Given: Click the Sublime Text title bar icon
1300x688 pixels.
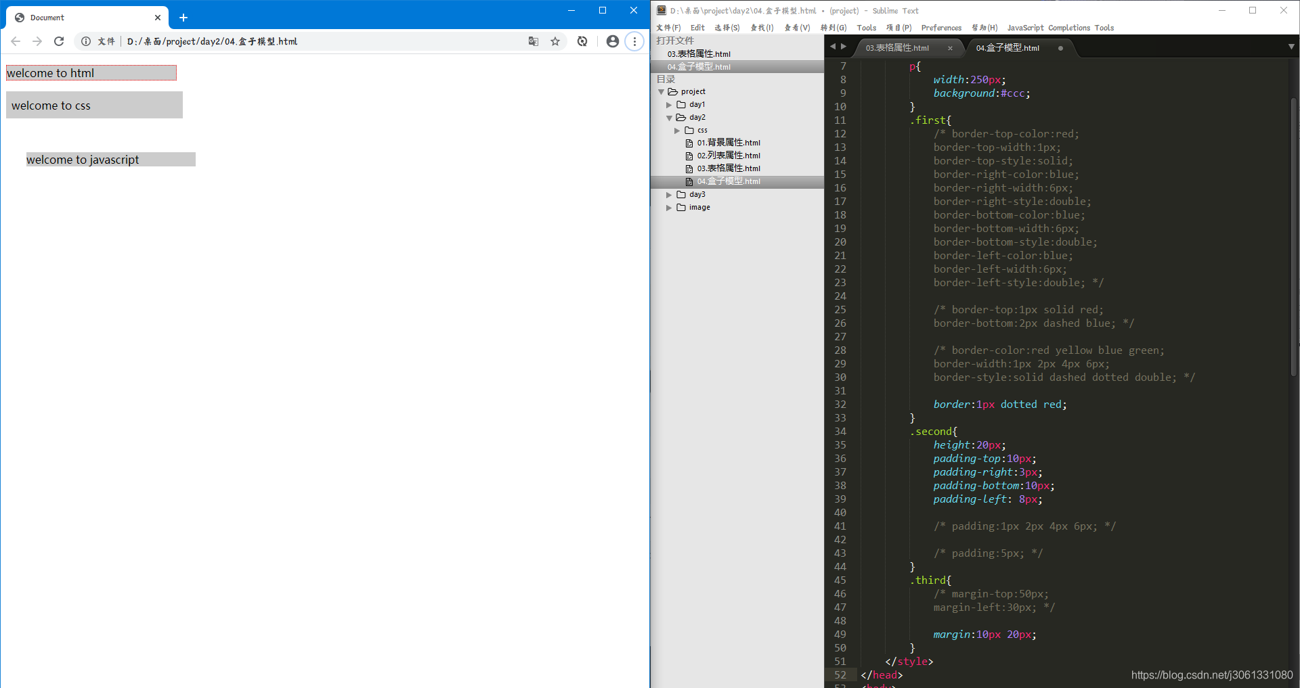Looking at the screenshot, I should [x=662, y=10].
